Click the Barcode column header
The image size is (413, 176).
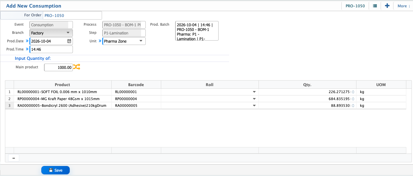tap(136, 85)
